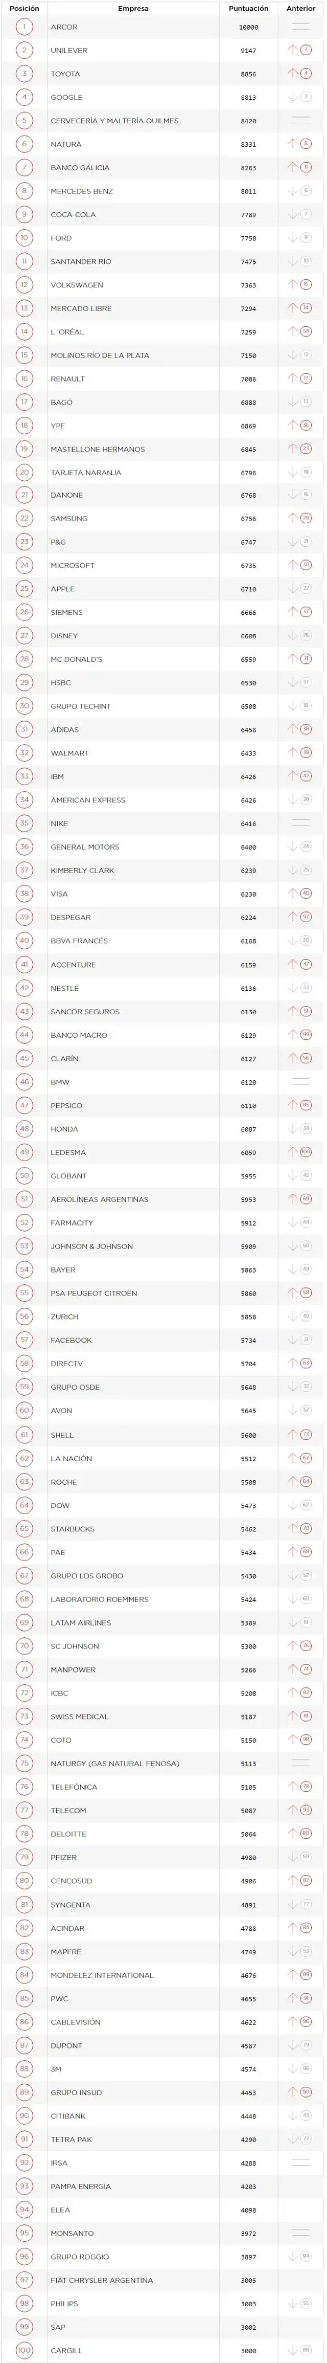327x2363 pixels.
Task: Click the Empresa column header
Action: [x=133, y=8]
